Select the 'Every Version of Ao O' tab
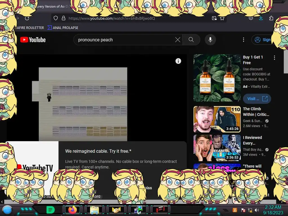The width and height of the screenshot is (288, 216). 52,6
